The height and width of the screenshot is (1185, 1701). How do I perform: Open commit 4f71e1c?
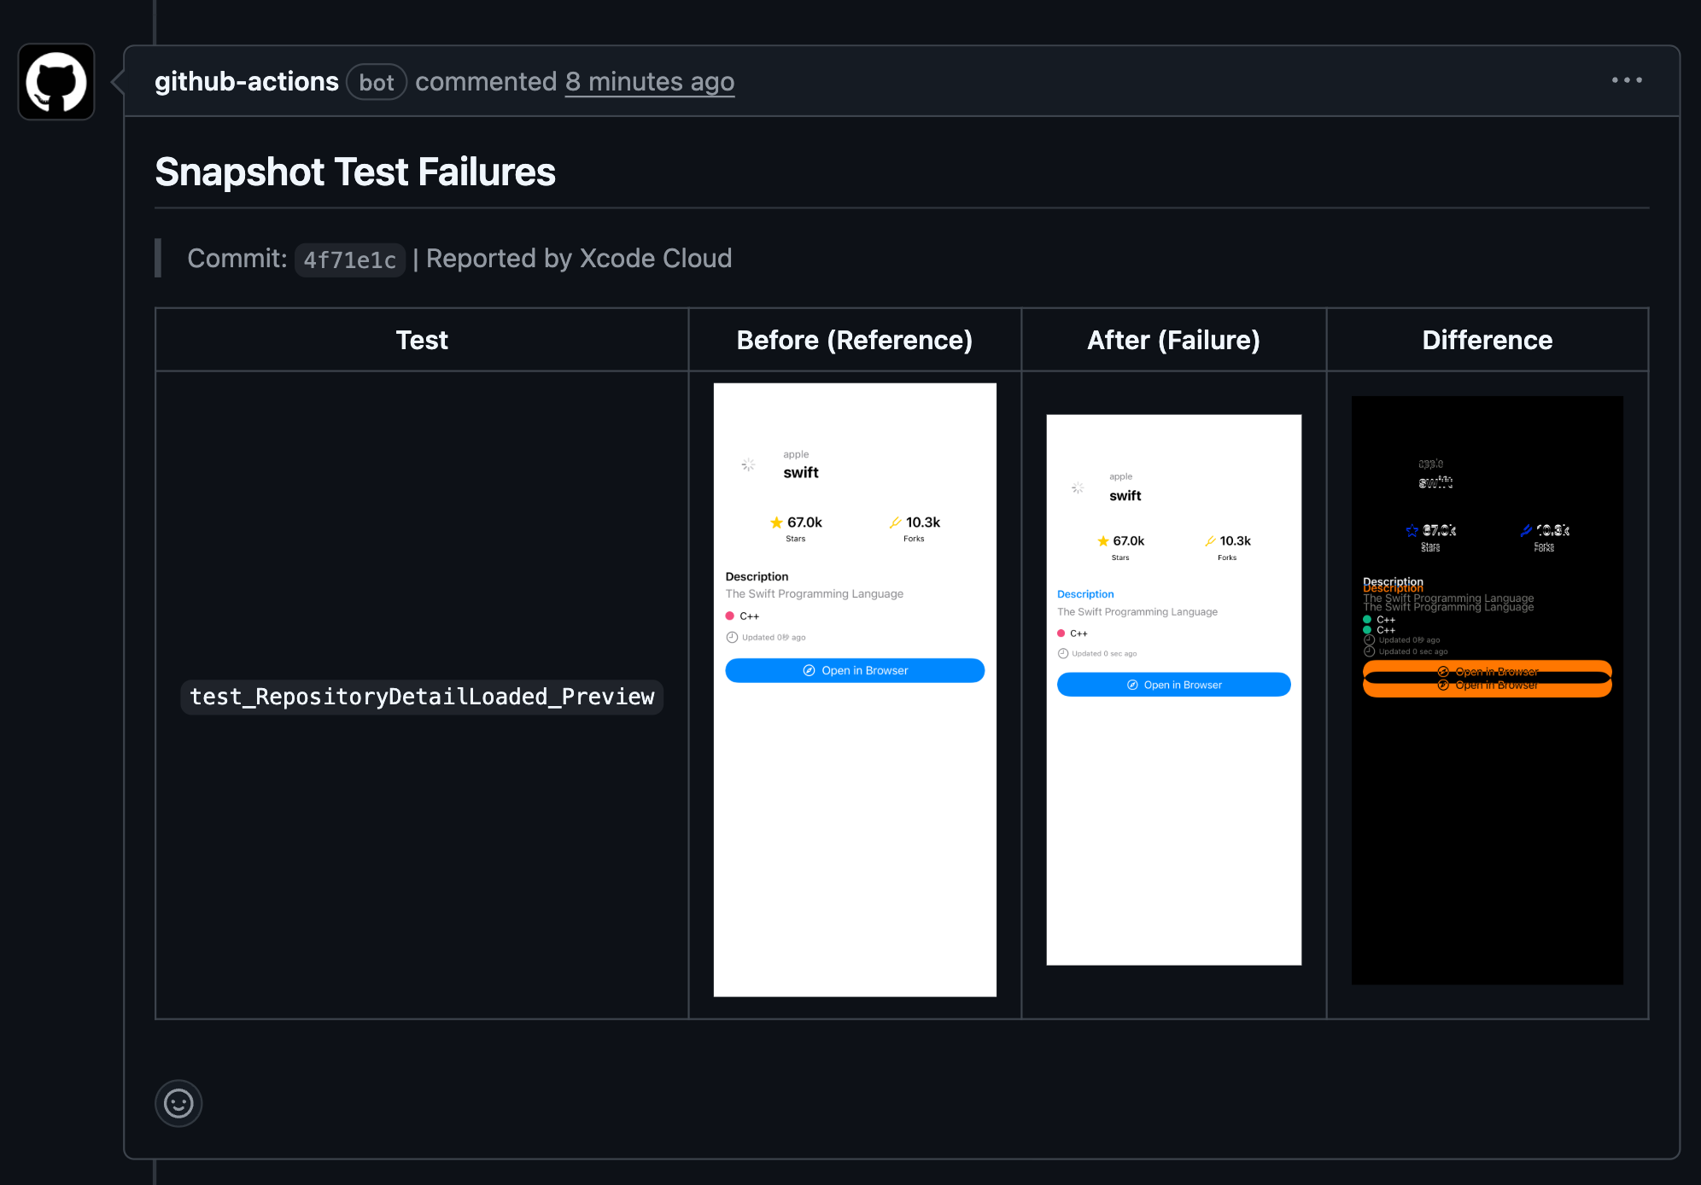(x=350, y=260)
